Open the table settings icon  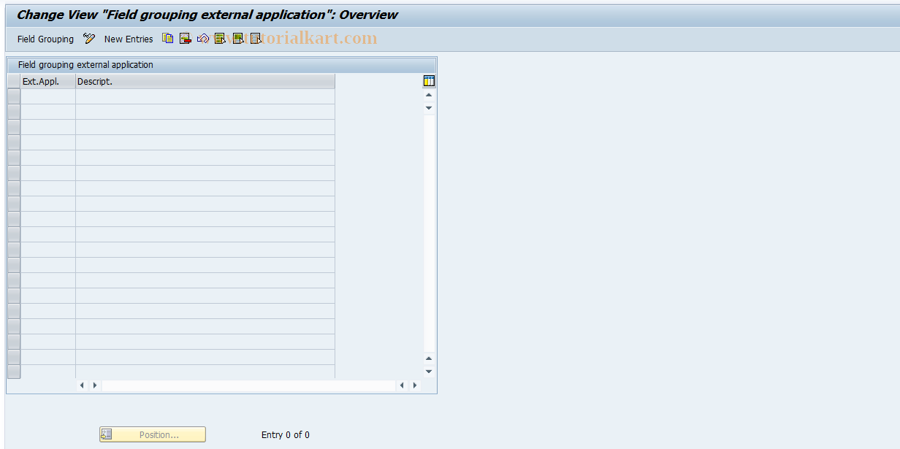(429, 81)
